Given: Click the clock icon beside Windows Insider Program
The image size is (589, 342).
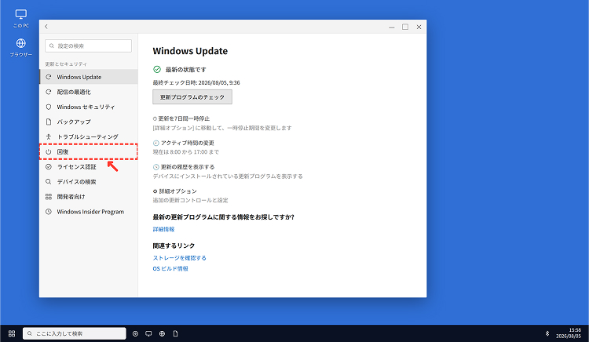Looking at the screenshot, I should tap(49, 212).
